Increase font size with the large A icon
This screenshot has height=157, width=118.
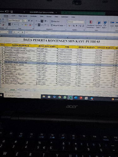29,21
